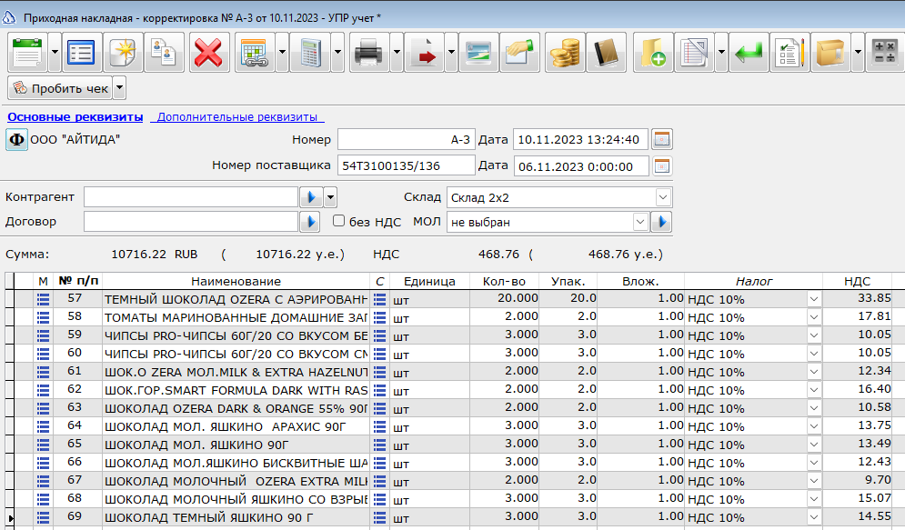The image size is (905, 530).
Task: Click the gold coins payment icon
Action: click(565, 53)
